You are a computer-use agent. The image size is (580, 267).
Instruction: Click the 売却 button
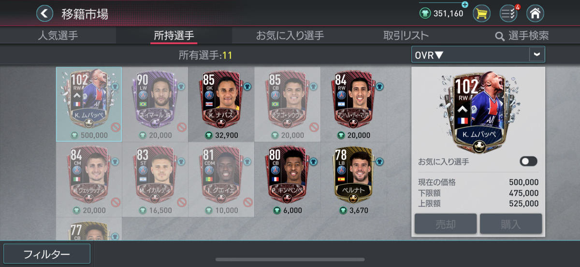446,224
